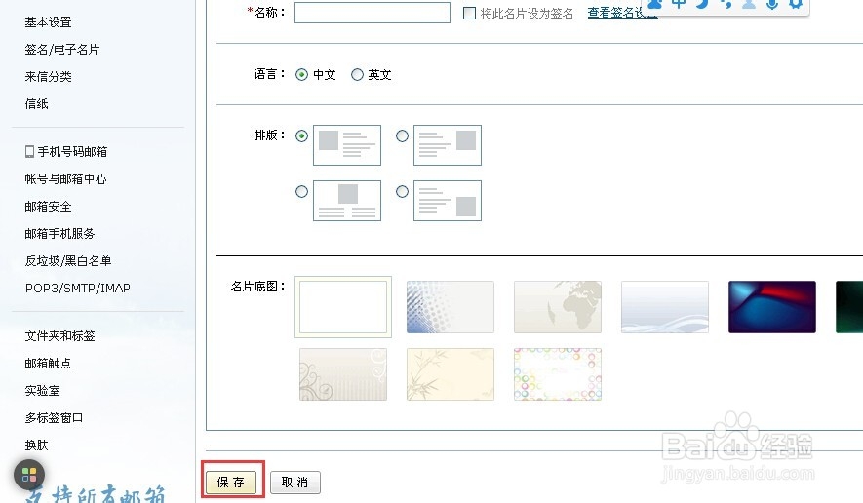This screenshot has height=503, width=863.
Task: Open 邮箱触点 in the sidebar
Action: pyautogui.click(x=49, y=364)
